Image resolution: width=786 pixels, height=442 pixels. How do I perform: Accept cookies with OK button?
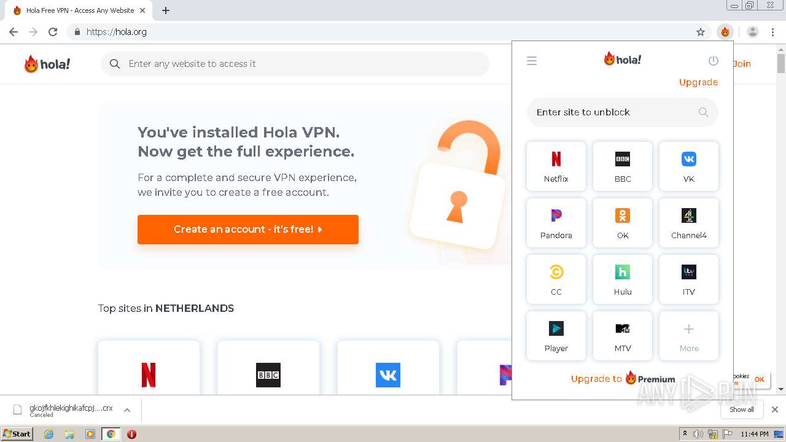click(x=760, y=379)
